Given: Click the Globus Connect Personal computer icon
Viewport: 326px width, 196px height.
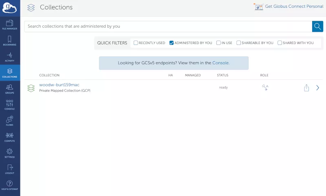Looking at the screenshot, I should (x=258, y=7).
